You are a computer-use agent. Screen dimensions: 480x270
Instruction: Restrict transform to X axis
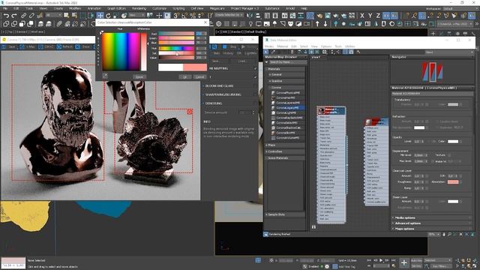362,15
